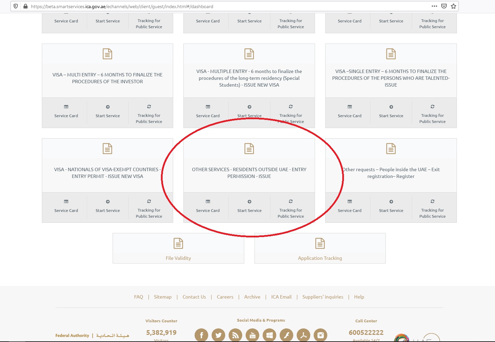Viewport: 495px width, 342px height.
Task: Open the document icon on the File Validity card
Action: pos(178,243)
